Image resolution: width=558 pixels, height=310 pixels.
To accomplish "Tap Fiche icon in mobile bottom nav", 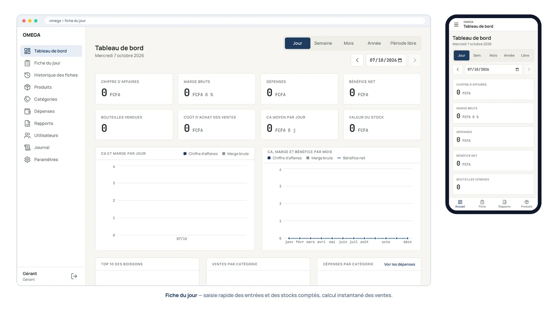I will (x=482, y=202).
